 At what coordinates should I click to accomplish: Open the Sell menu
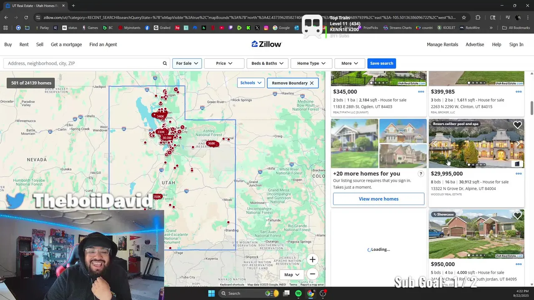[x=40, y=45]
